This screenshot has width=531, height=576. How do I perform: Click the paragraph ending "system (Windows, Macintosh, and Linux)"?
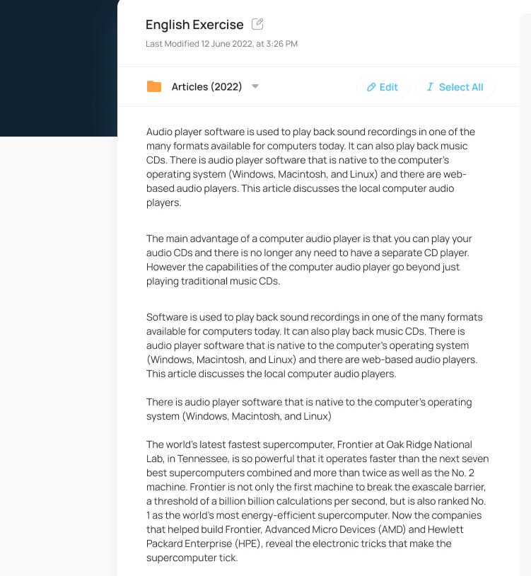309,409
